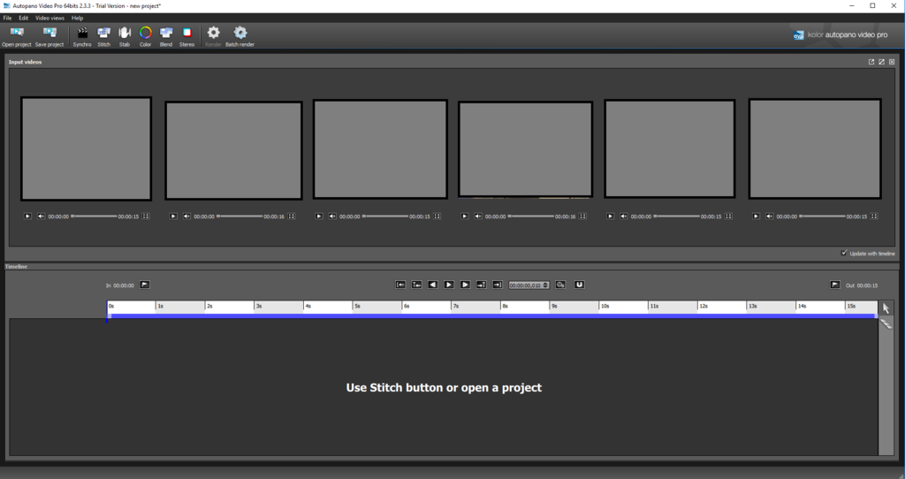The image size is (905, 479).
Task: Show the sixth input video fullscreen
Action: pos(874,217)
